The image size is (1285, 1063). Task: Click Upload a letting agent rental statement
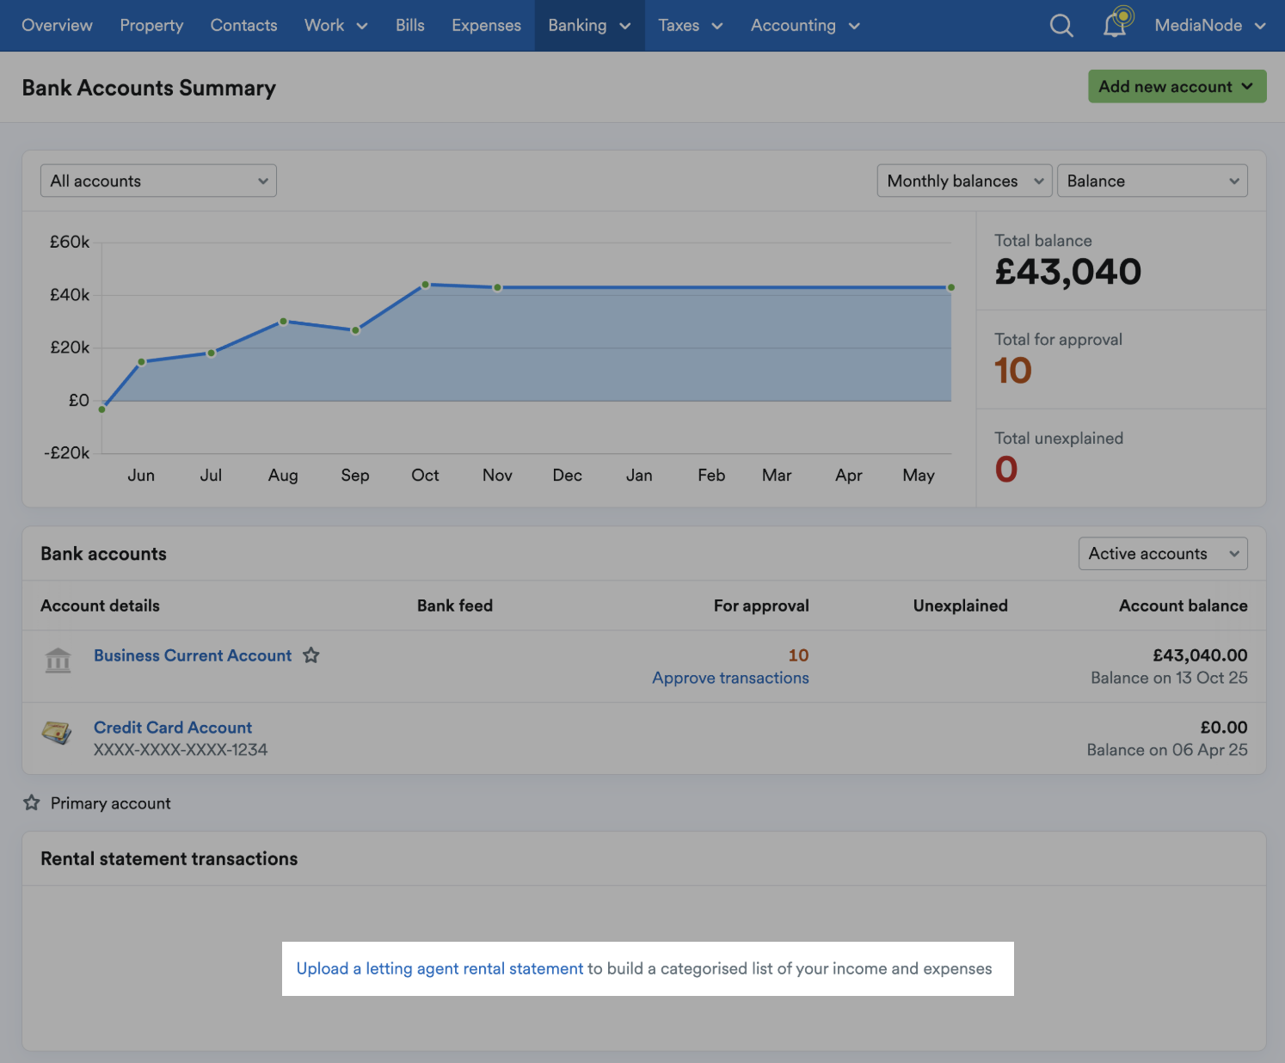coord(440,968)
